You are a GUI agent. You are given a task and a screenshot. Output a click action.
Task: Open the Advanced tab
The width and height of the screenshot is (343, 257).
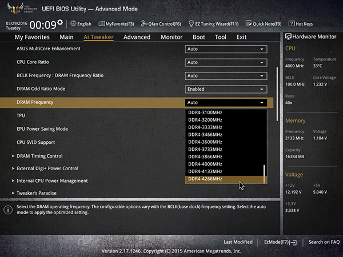pos(137,37)
